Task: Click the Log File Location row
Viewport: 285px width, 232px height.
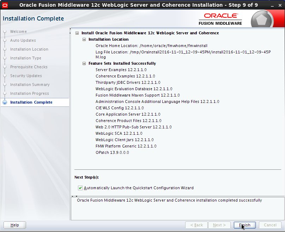Action: pyautogui.click(x=183, y=54)
